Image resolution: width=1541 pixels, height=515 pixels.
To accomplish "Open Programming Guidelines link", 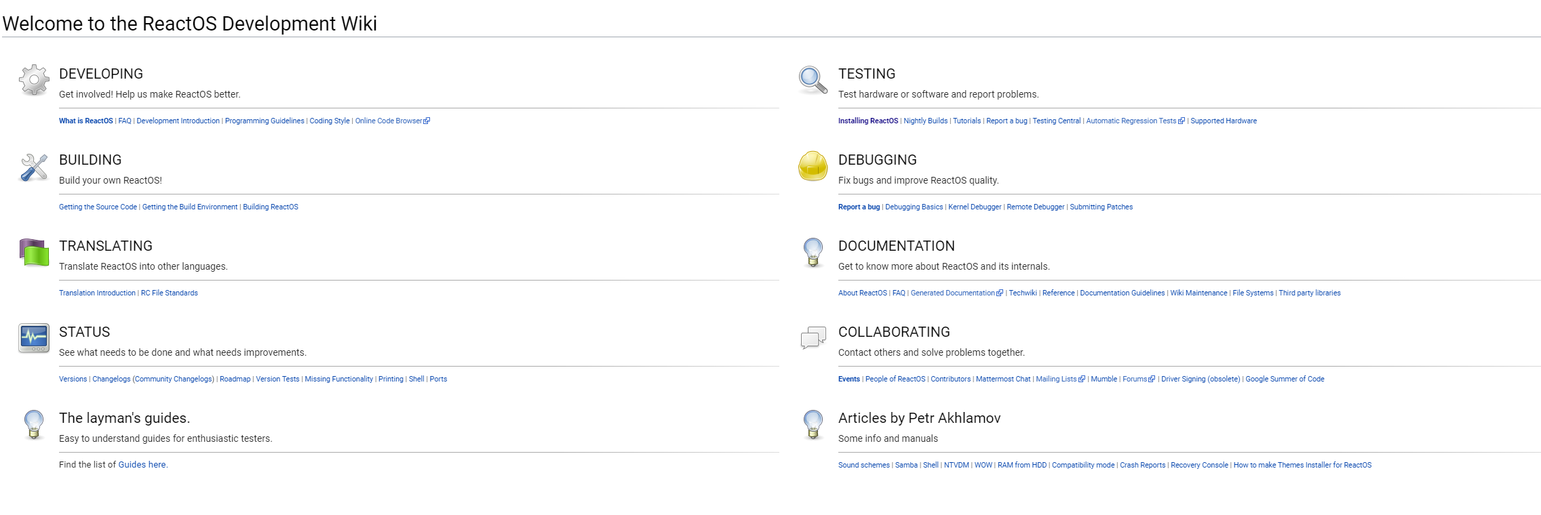I will coord(265,121).
